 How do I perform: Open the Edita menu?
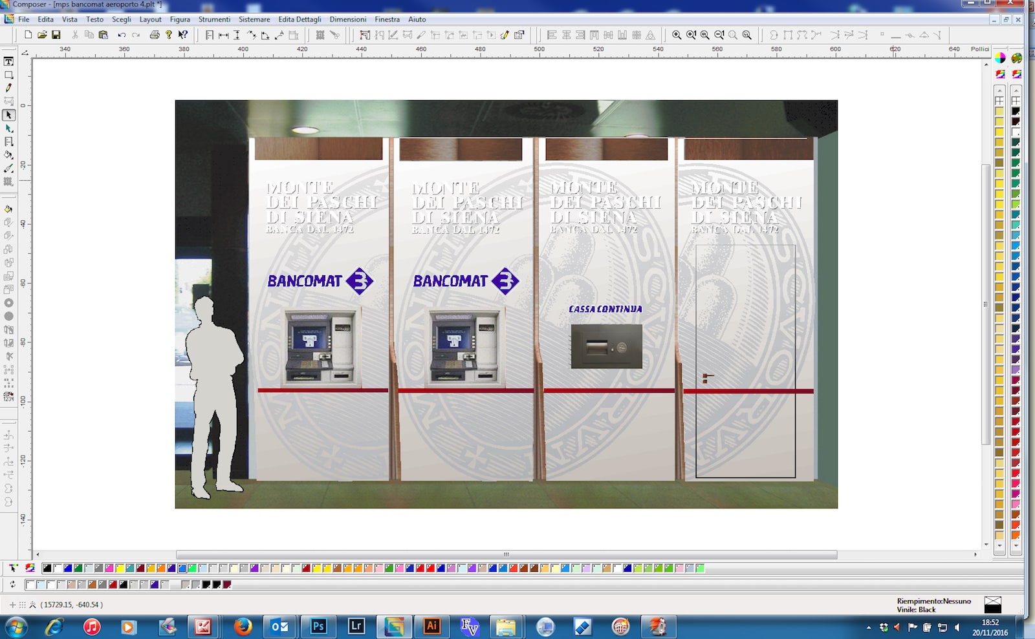point(45,19)
